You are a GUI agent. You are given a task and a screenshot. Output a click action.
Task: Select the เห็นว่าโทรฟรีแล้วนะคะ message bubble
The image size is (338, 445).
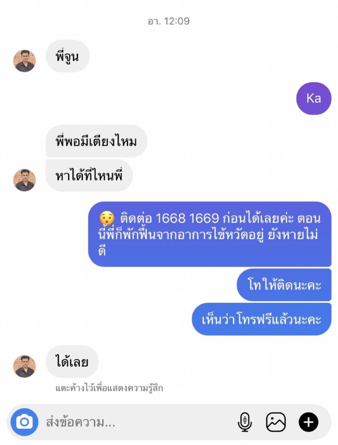(x=262, y=319)
